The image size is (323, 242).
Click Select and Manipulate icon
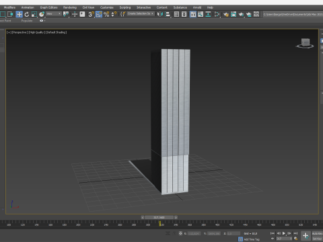pyautogui.click(x=75, y=14)
